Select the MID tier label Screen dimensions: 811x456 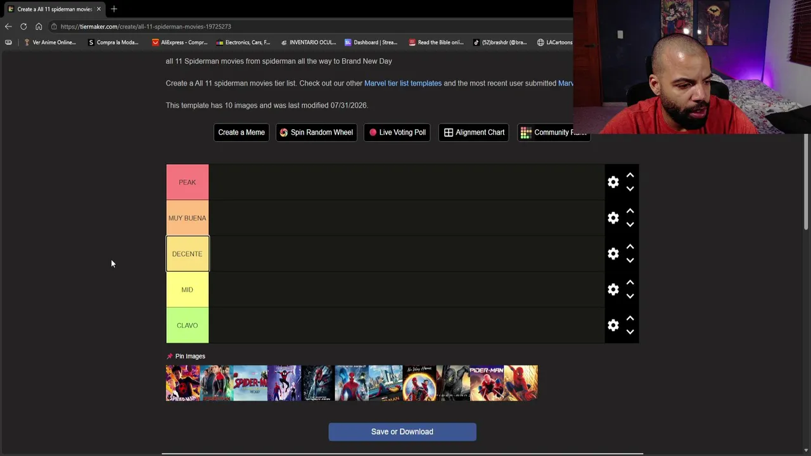tap(187, 289)
